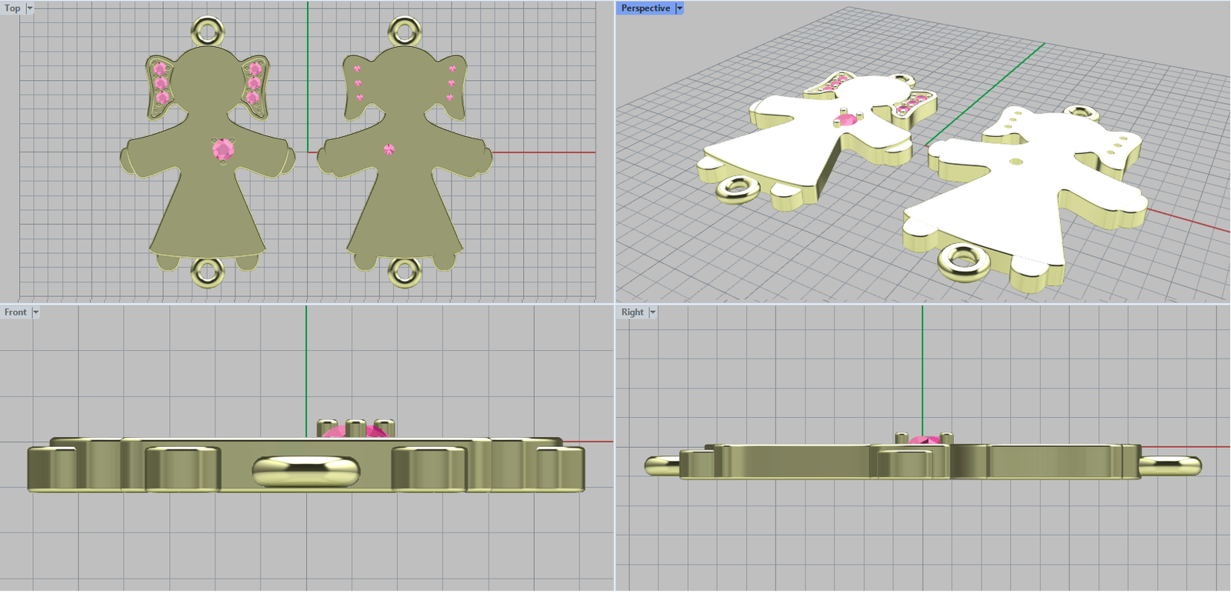Expand the Right viewport dropdown arrow
The width and height of the screenshot is (1231, 594).
pos(652,312)
